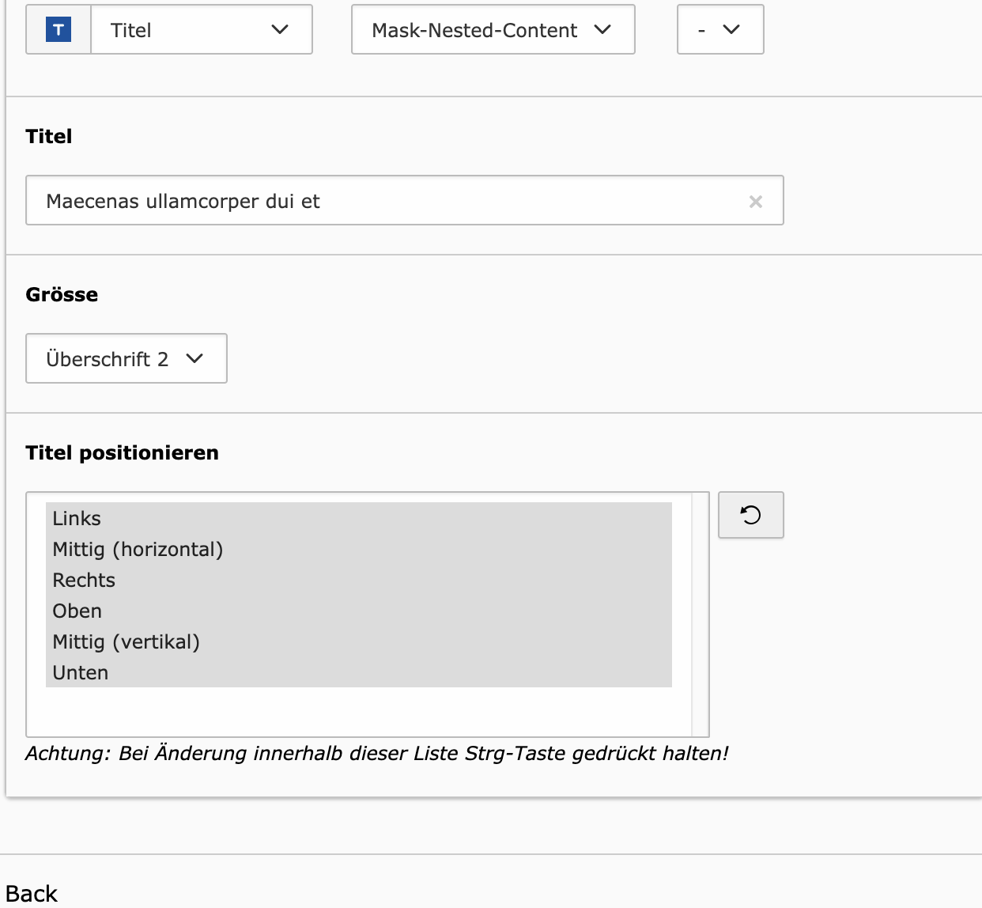Pick Oben in Titel positionieren list

(x=77, y=611)
